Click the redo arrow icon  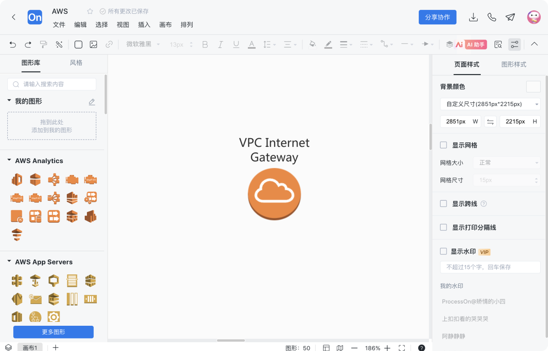[x=28, y=45]
